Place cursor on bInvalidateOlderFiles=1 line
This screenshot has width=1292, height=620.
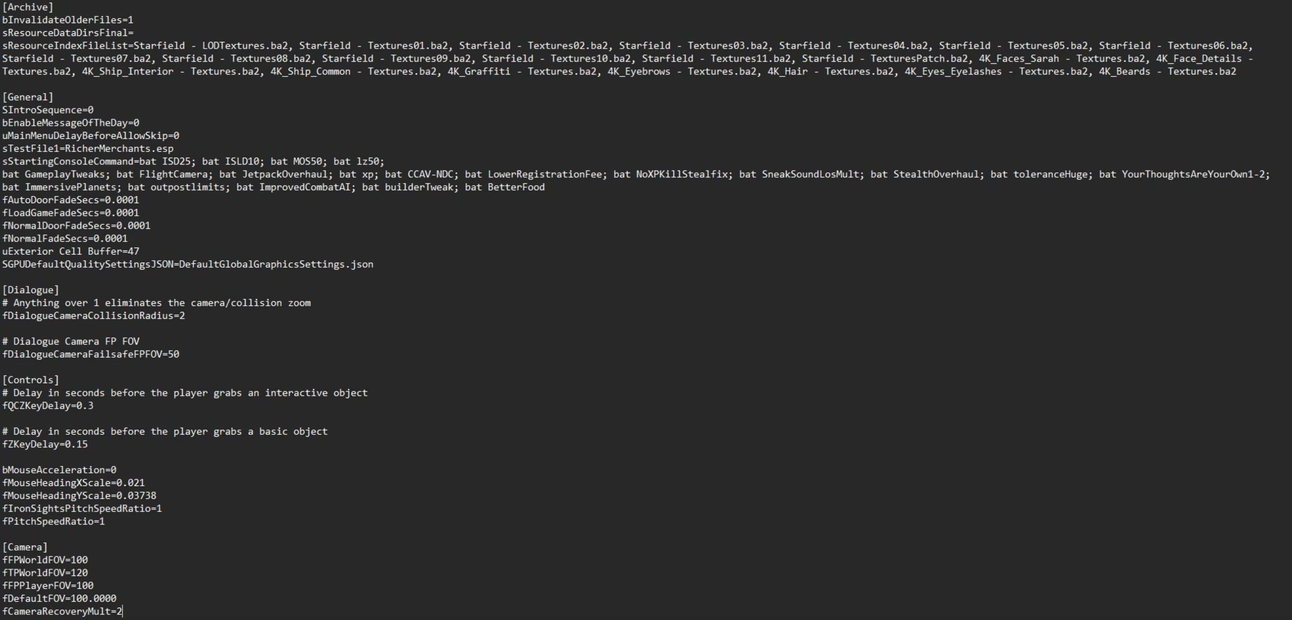click(68, 20)
